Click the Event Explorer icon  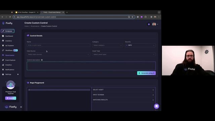[3, 60]
